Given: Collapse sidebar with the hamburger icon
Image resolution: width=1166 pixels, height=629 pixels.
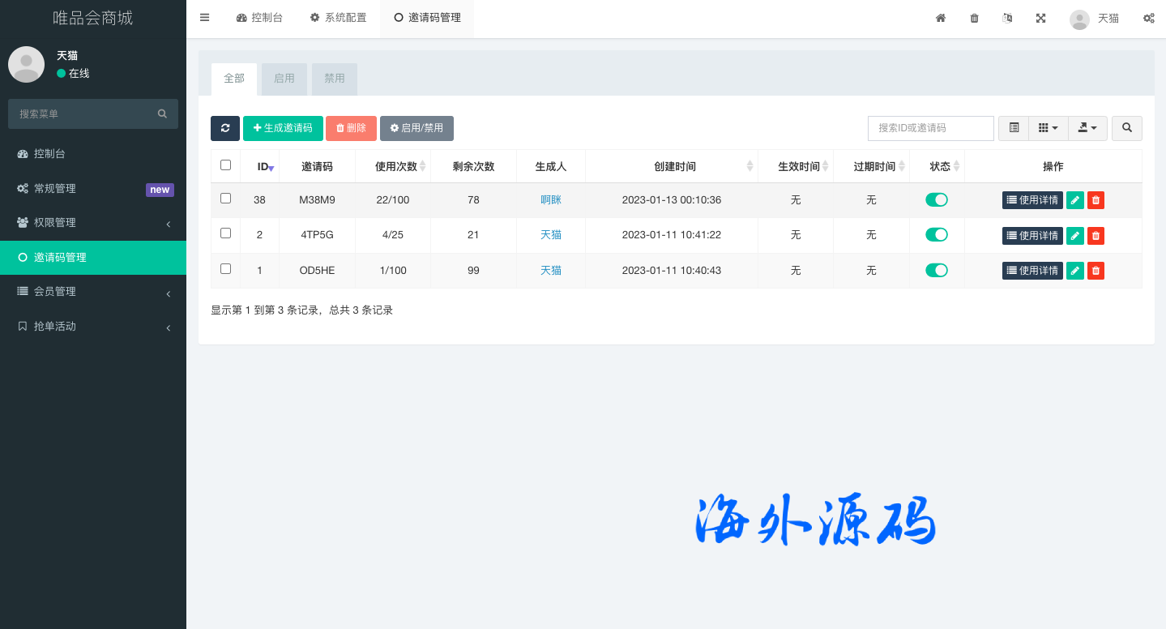Looking at the screenshot, I should [204, 18].
